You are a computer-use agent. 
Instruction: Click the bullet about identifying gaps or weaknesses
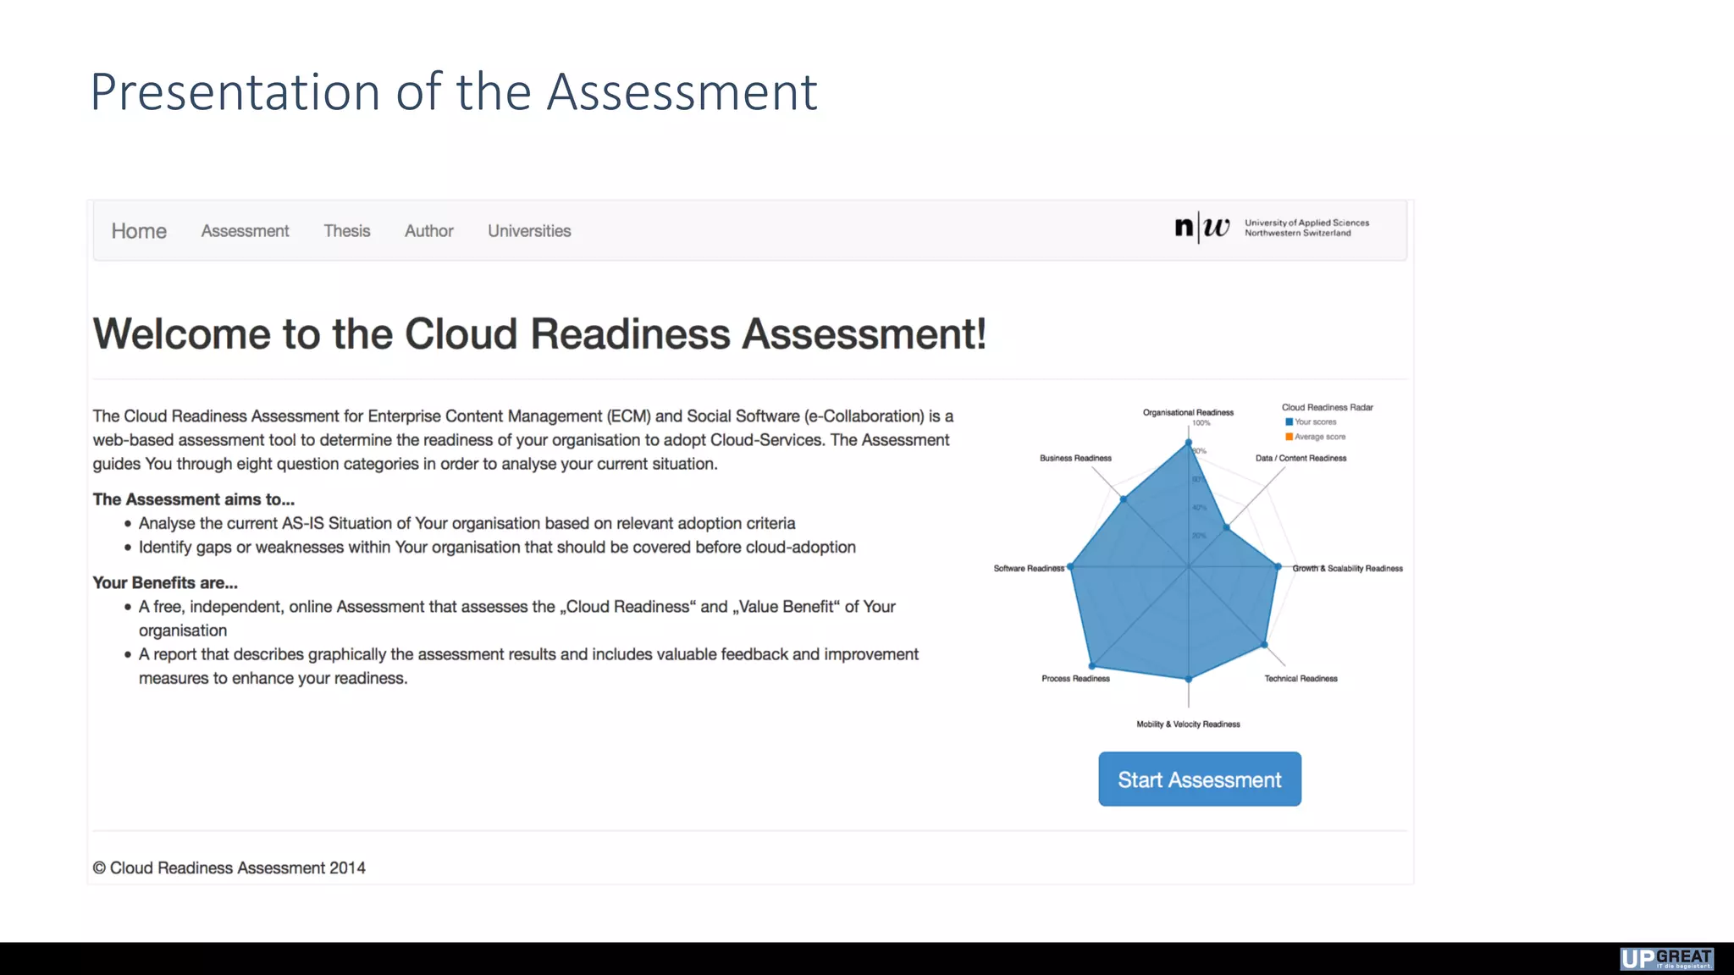click(497, 547)
